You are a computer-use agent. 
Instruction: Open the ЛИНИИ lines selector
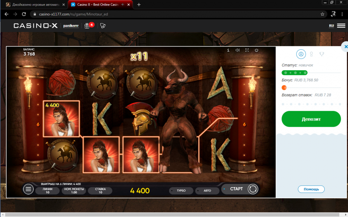point(47,191)
